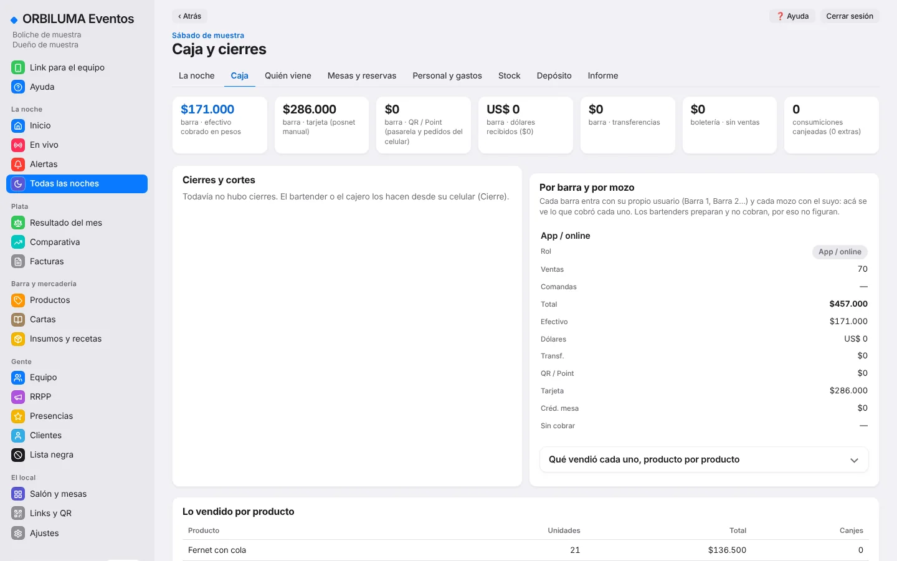Select the App / online role pill
Image resolution: width=897 pixels, height=561 pixels.
[x=840, y=252]
